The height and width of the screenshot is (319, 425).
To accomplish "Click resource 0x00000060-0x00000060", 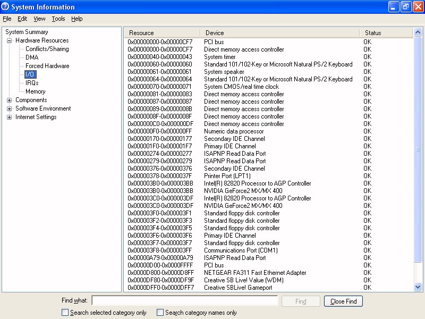I will point(160,64).
